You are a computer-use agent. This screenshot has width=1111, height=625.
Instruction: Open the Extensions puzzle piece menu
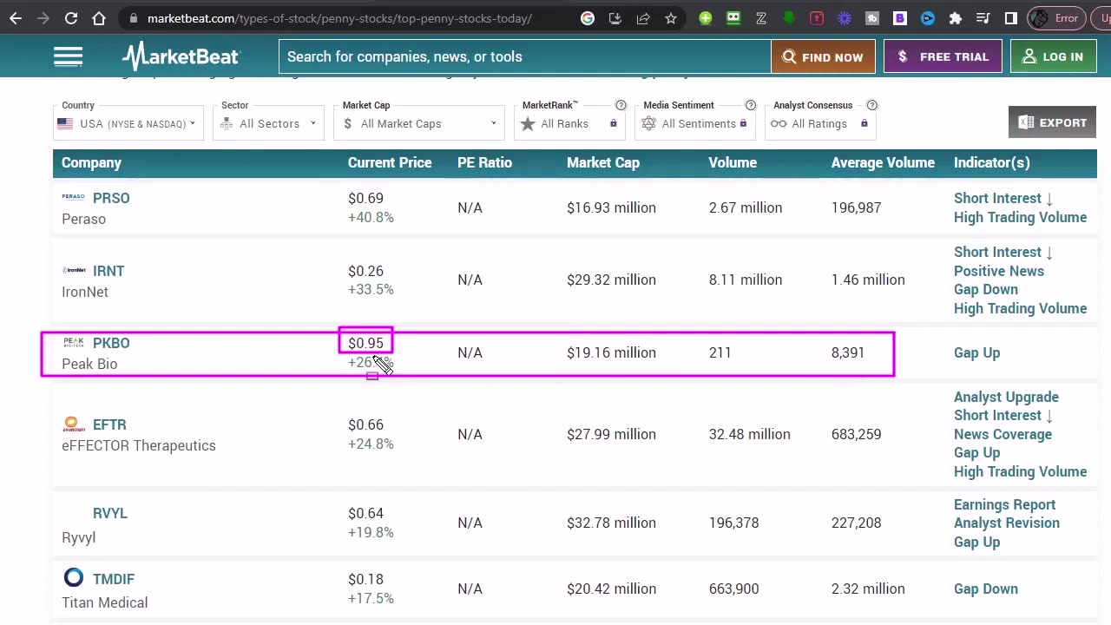pos(956,18)
